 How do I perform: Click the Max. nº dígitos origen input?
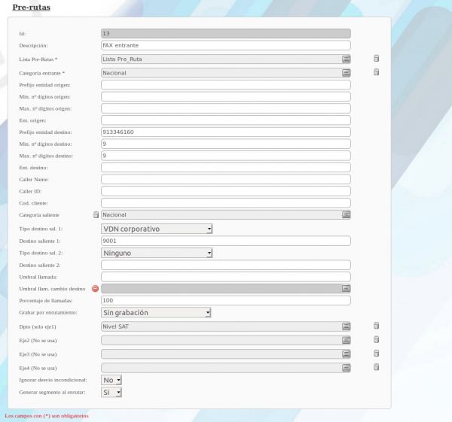point(226,108)
